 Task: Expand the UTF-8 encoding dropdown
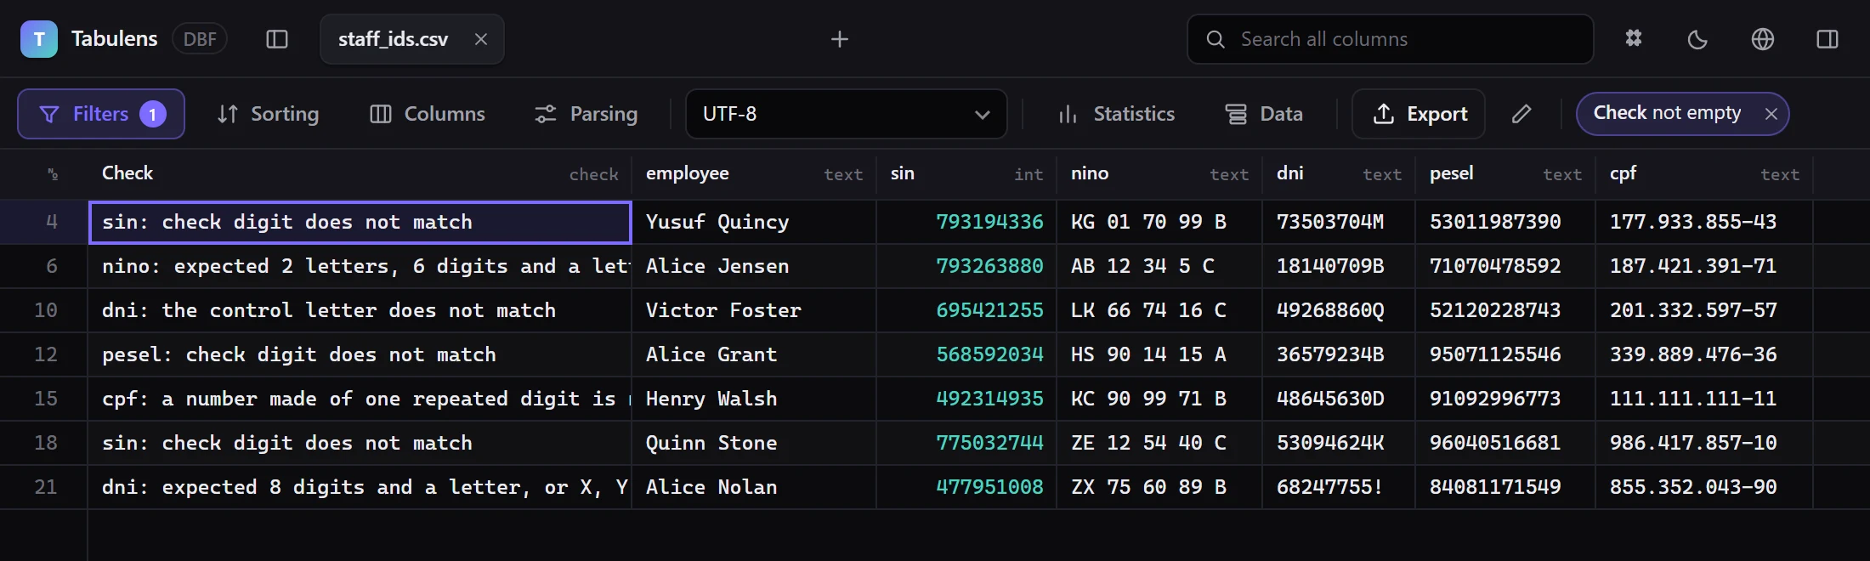click(x=847, y=114)
